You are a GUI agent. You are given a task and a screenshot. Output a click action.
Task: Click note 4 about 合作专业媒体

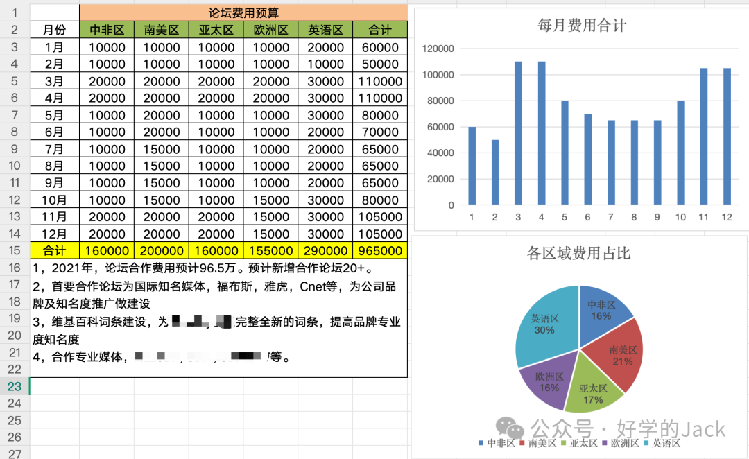(162, 356)
